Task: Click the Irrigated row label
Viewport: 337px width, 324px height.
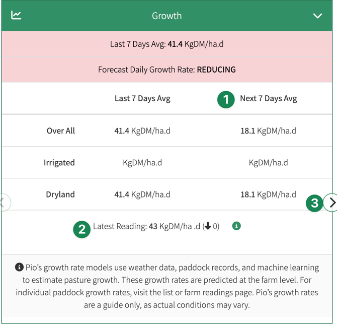Action: click(x=59, y=162)
